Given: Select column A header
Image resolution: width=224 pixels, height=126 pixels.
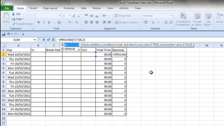Looking at the screenshot, I should pos(19,45).
